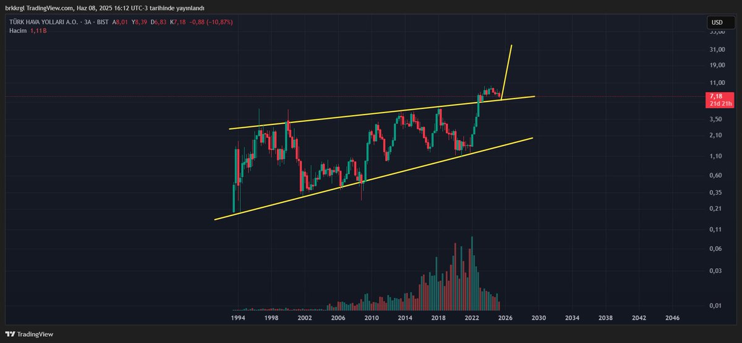Image resolution: width=742 pixels, height=343 pixels.
Task: Click the 2022 year on time axis
Action: tap(472, 318)
